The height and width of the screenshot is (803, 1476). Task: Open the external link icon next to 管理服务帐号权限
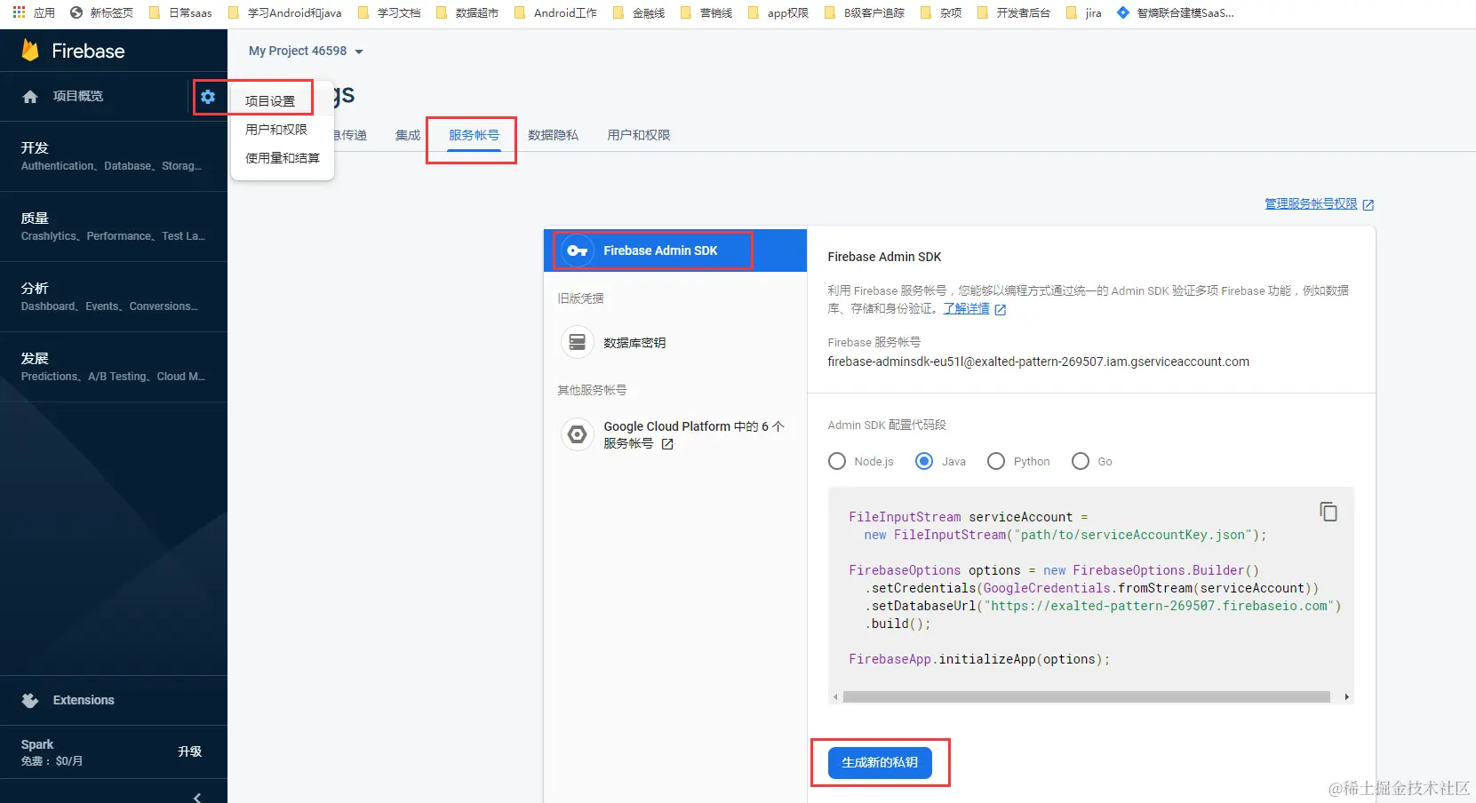(x=1368, y=205)
